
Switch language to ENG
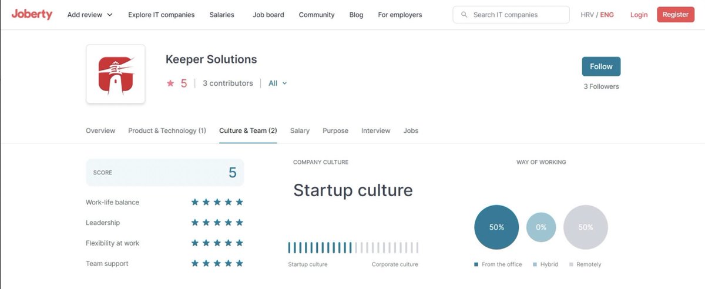(x=607, y=15)
